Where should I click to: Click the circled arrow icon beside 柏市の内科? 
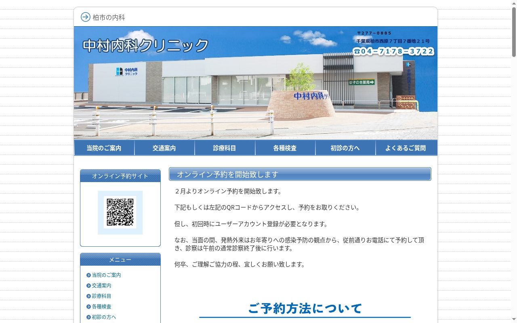click(x=86, y=17)
